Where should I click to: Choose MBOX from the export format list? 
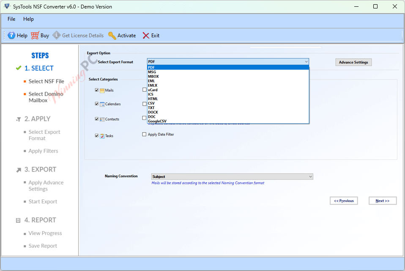coord(228,76)
